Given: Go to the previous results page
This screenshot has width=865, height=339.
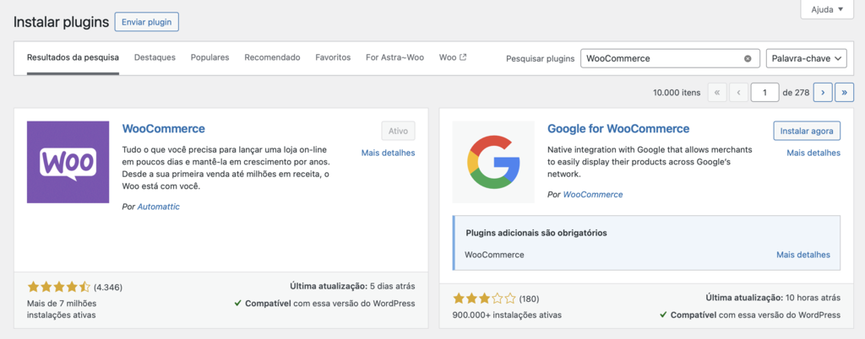Looking at the screenshot, I should (738, 93).
